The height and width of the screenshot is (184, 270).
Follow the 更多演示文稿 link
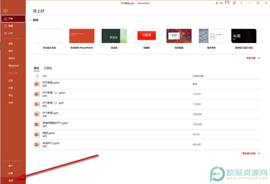[251, 153]
